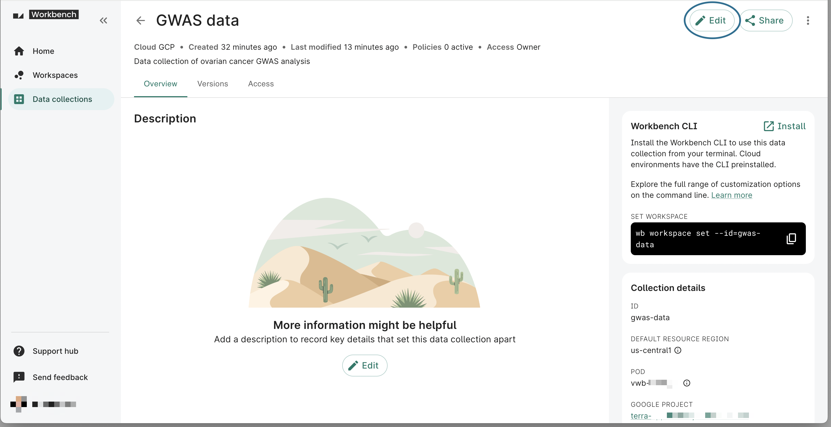Click the Workspaces navigation icon

point(19,75)
